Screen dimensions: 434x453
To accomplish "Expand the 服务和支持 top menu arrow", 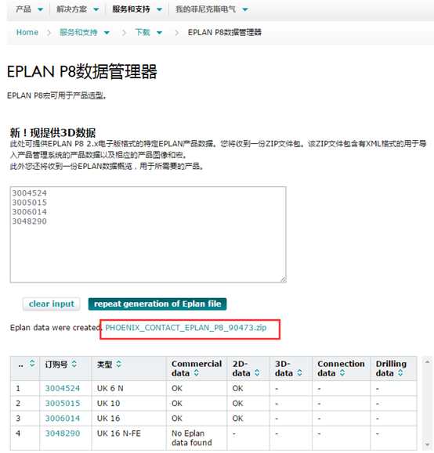I will [159, 9].
